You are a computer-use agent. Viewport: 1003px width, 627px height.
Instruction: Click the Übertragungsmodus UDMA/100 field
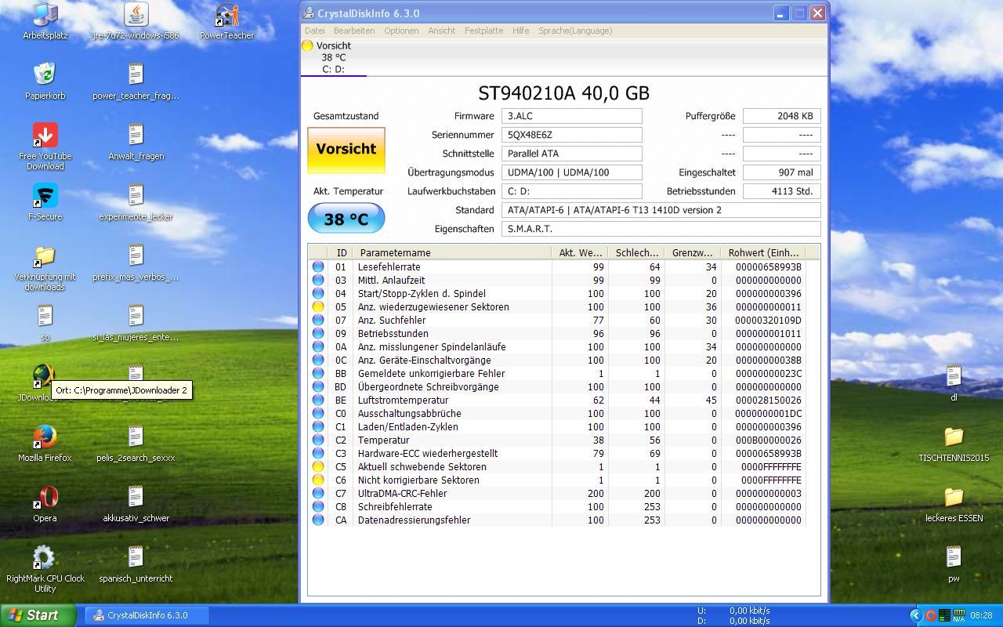[571, 172]
